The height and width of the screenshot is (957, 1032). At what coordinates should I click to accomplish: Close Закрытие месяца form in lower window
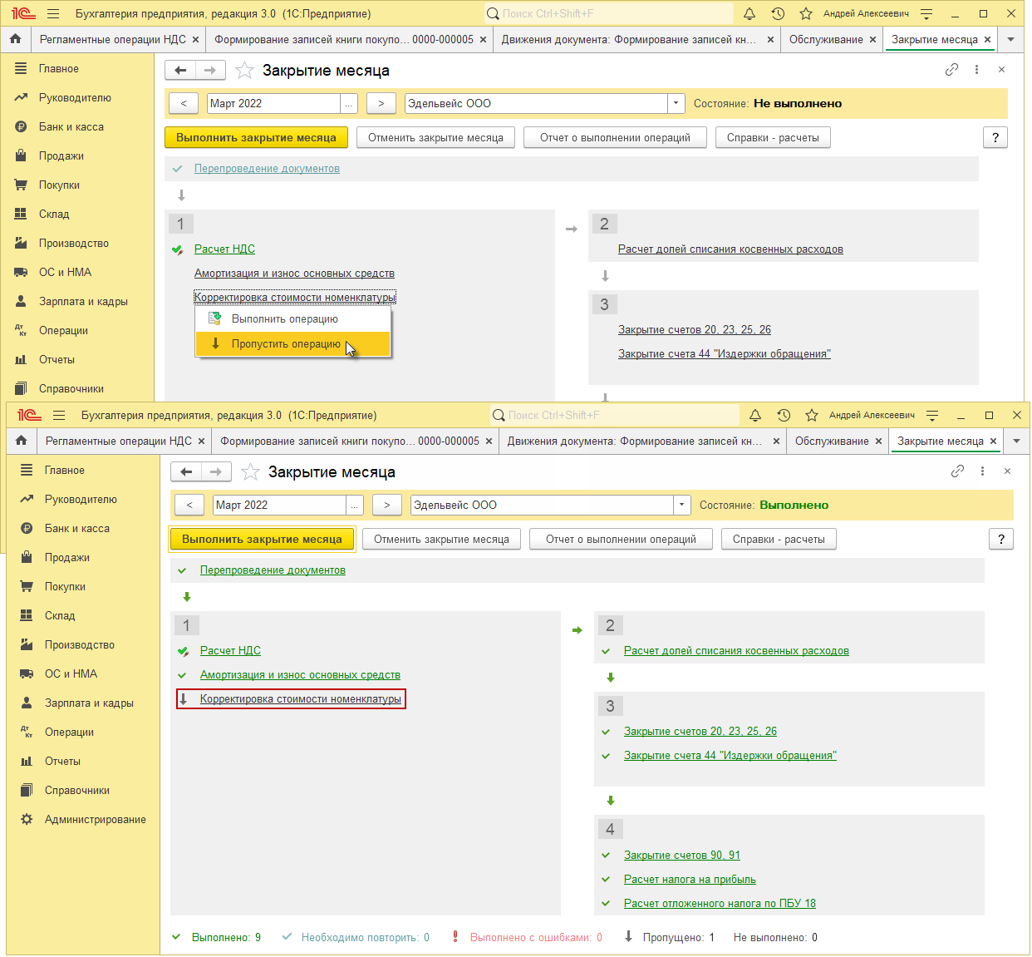(1007, 471)
